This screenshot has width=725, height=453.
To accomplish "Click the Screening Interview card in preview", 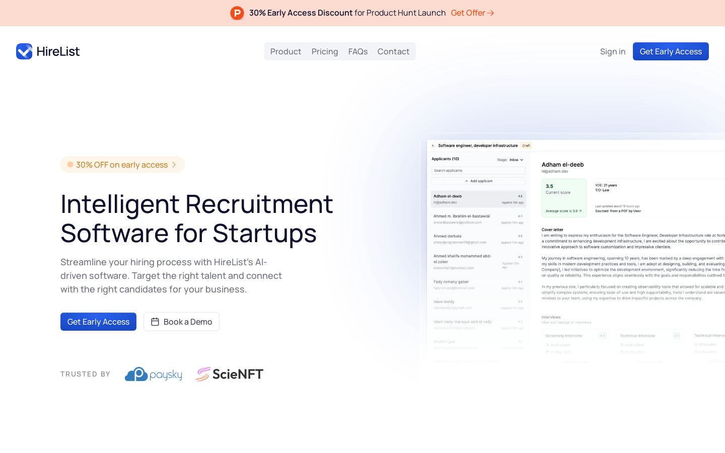I will (577, 345).
